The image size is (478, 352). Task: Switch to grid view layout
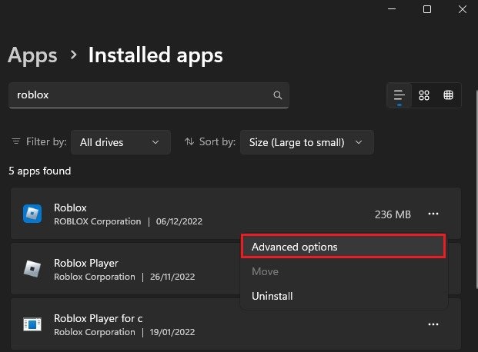pos(423,95)
